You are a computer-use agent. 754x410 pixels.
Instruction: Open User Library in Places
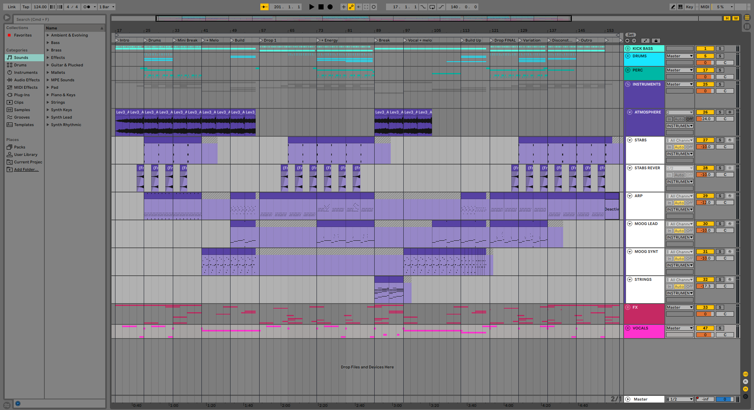click(x=24, y=155)
